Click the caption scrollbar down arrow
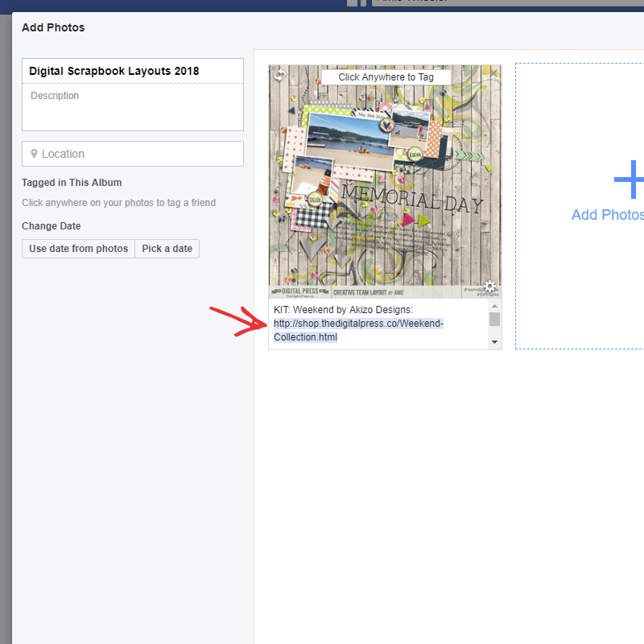The width and height of the screenshot is (644, 644). (494, 341)
